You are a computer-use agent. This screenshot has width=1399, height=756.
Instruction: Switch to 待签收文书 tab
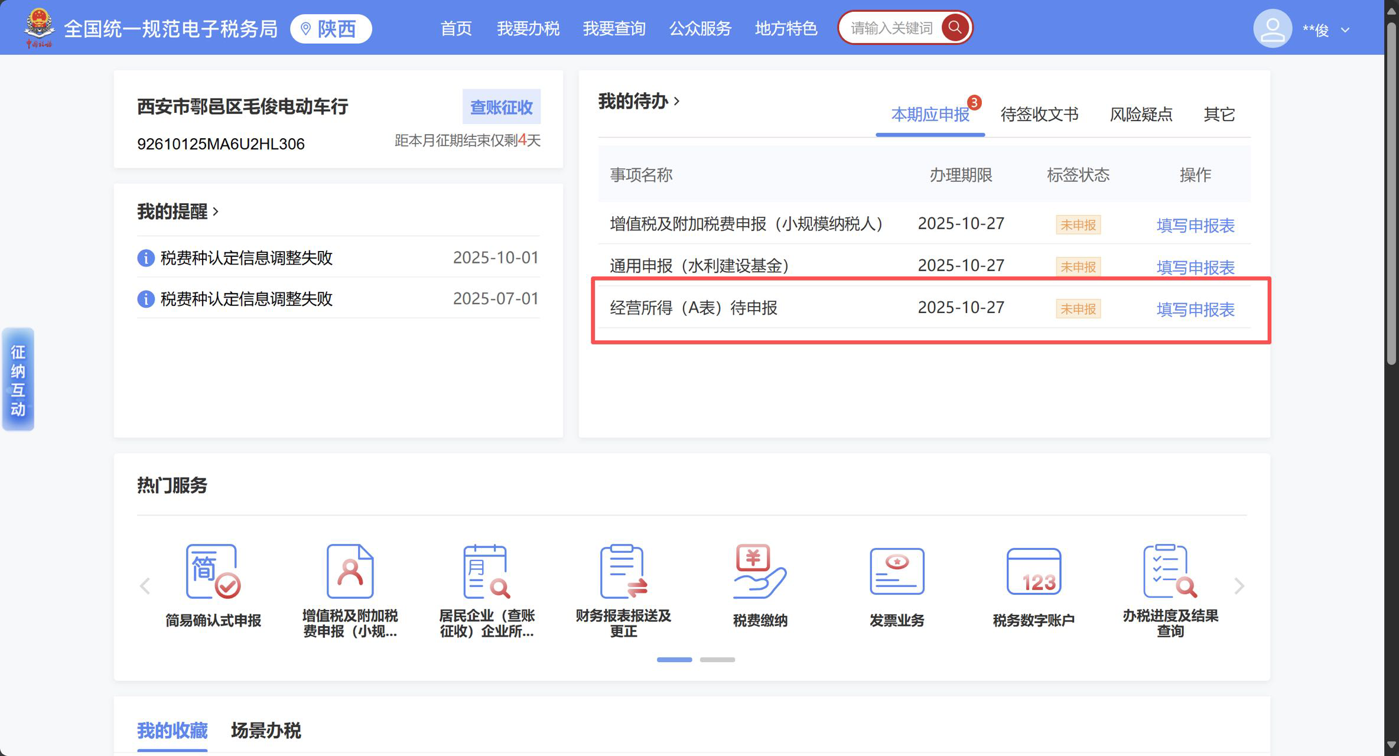1039,114
